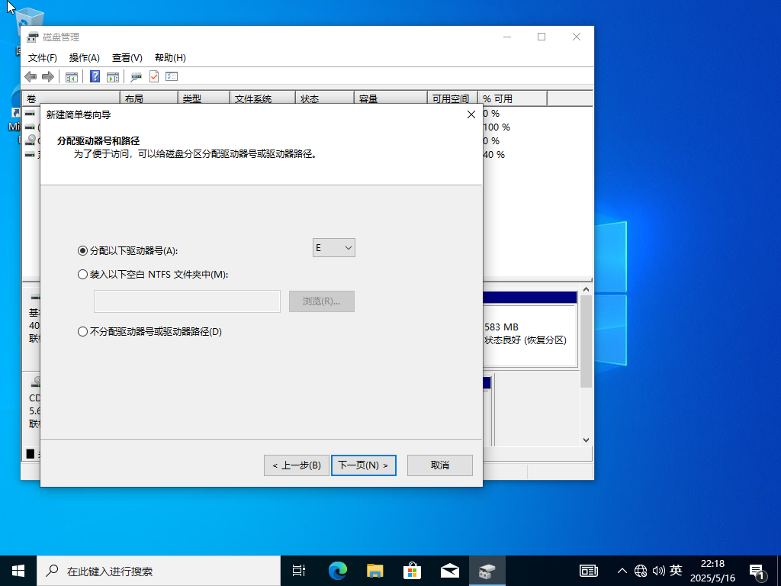Click the scroll up arrow in disk pane
781x586 pixels.
tap(587, 289)
